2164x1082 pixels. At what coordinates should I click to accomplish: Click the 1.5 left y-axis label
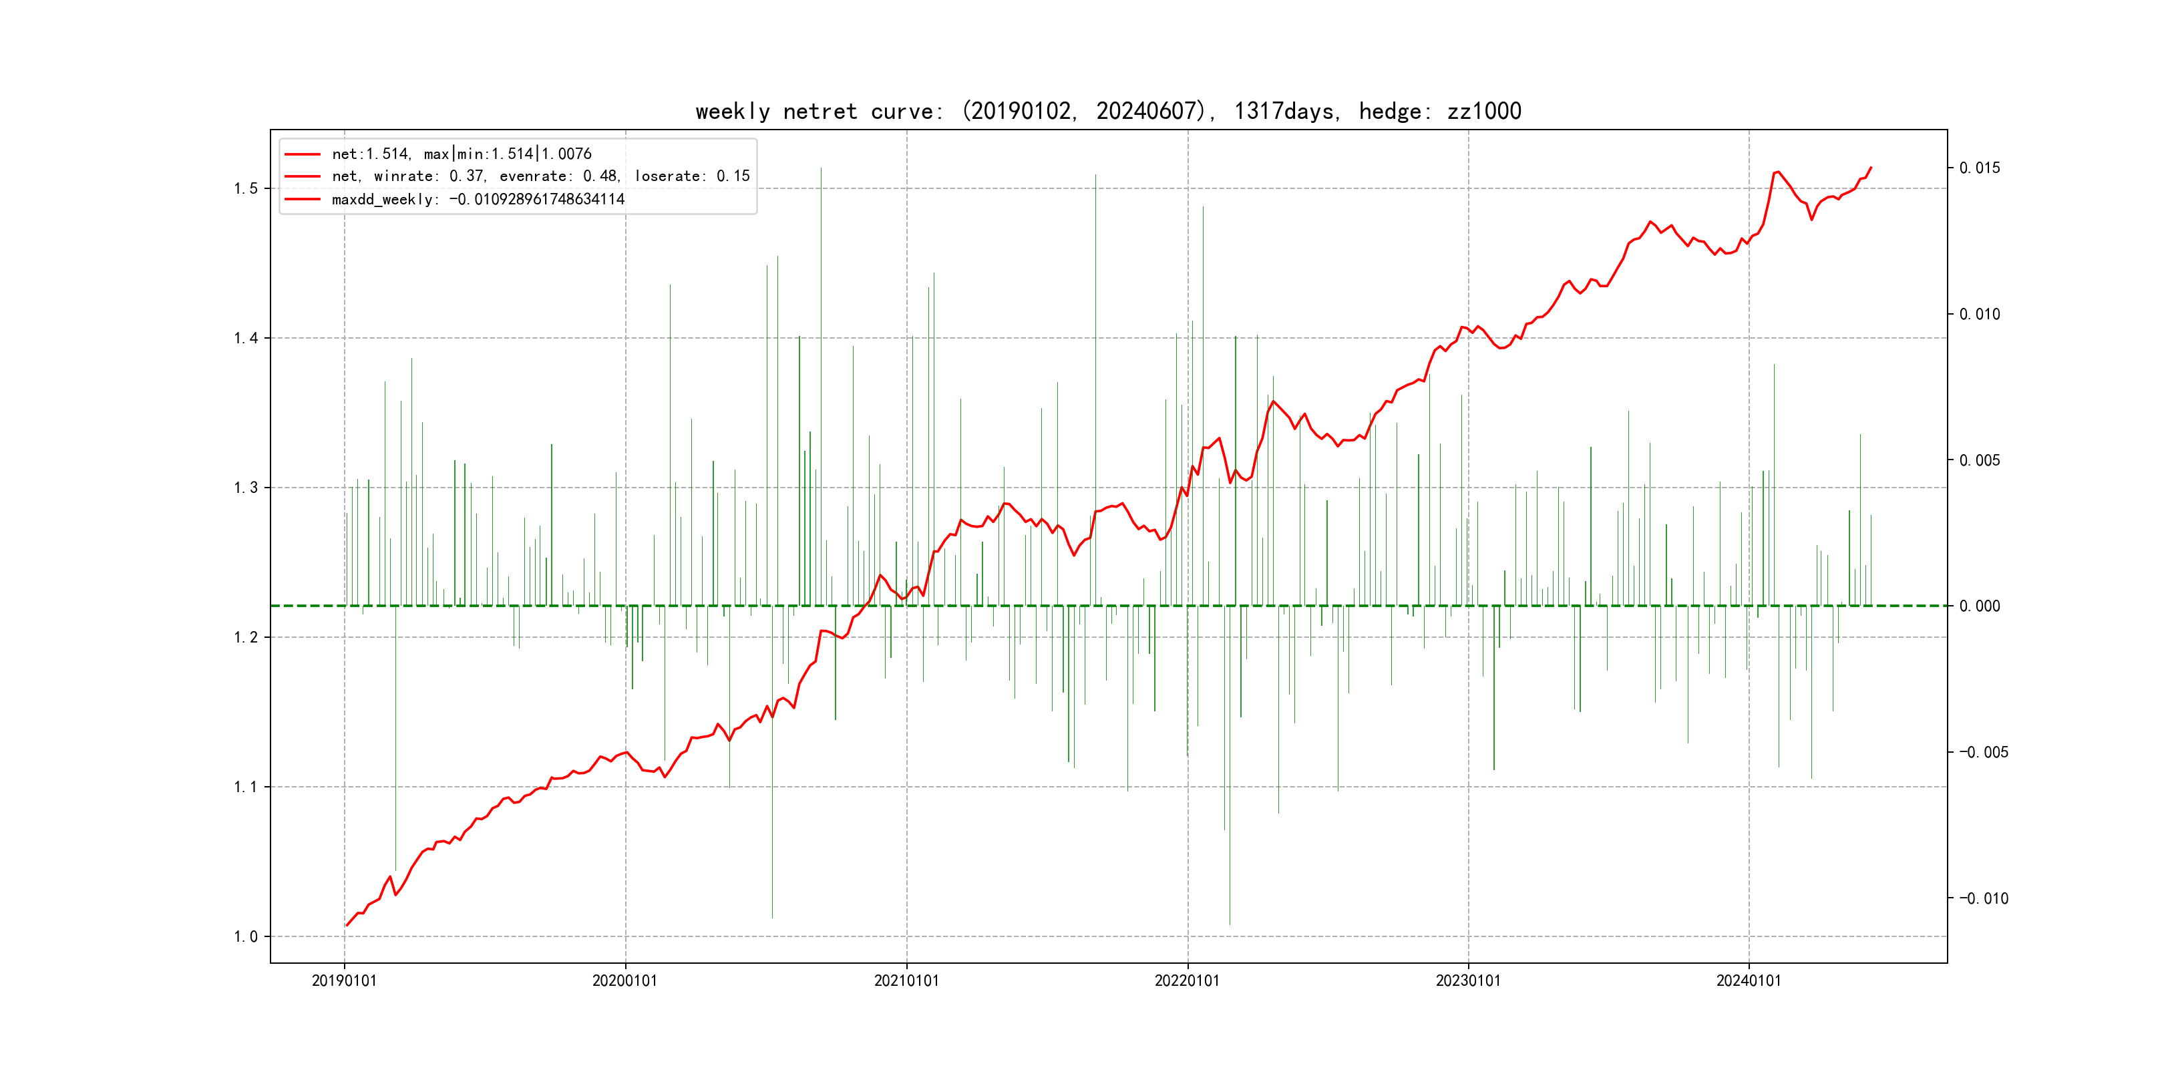tap(245, 188)
